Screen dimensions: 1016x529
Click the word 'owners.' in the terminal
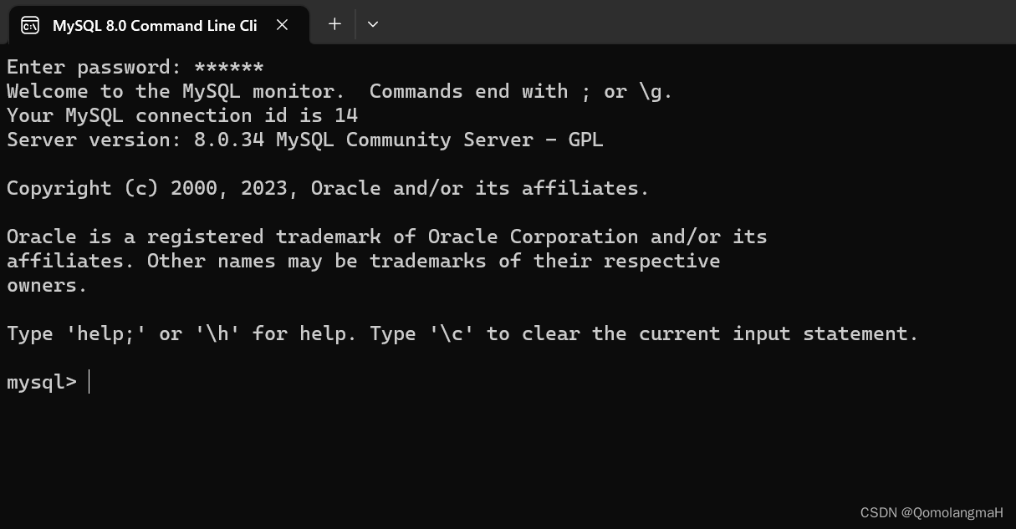[47, 285]
